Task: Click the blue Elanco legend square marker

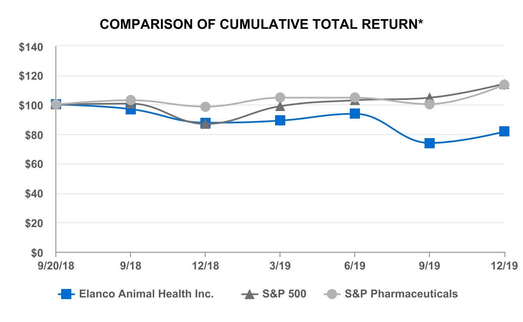Action: tap(66, 294)
